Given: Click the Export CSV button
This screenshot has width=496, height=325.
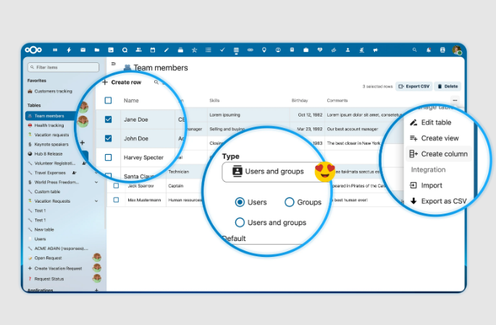Looking at the screenshot, I should 413,86.
